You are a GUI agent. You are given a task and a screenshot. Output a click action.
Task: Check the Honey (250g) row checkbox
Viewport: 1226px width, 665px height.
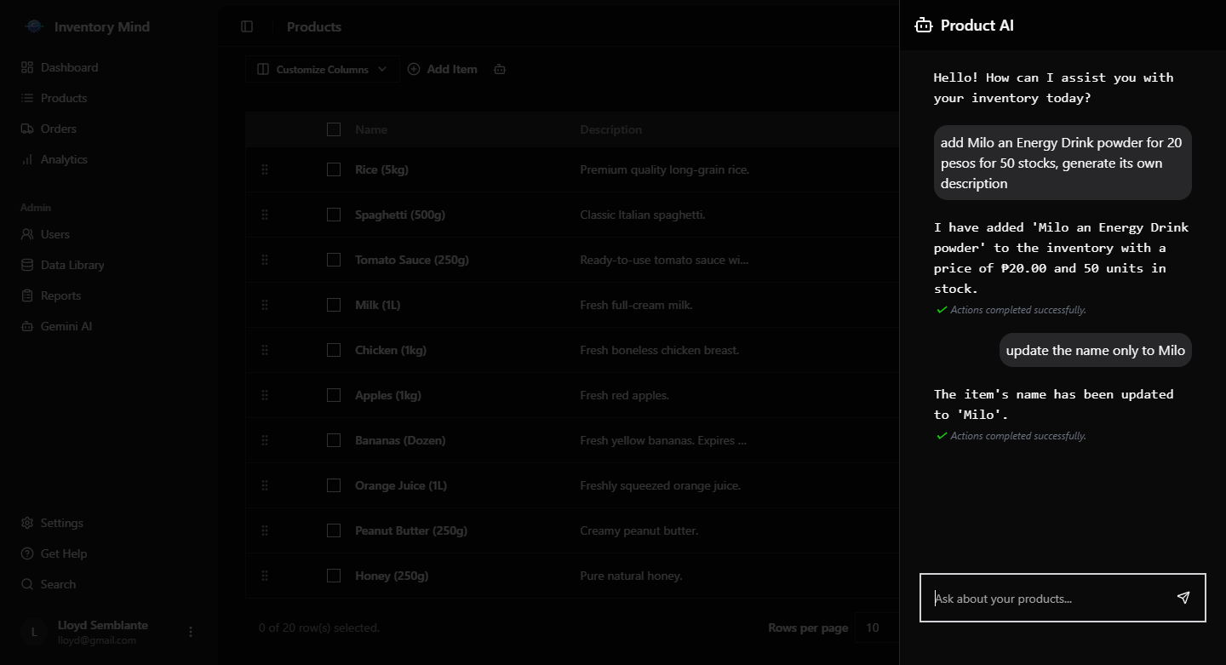coord(334,576)
